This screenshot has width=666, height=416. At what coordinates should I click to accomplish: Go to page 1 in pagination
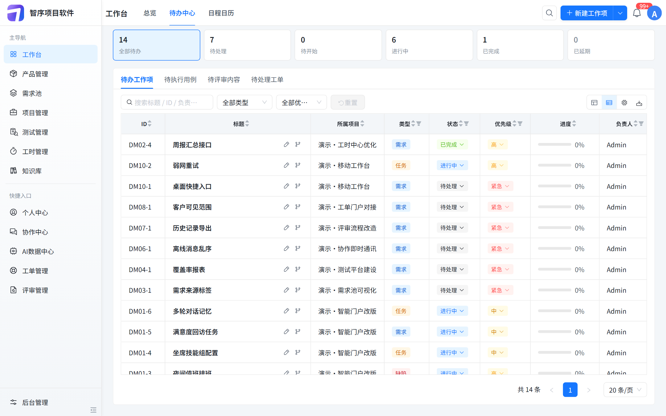(x=570, y=390)
